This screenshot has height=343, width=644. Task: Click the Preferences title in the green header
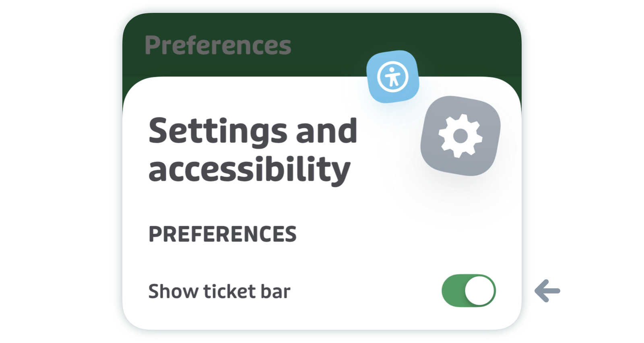tap(218, 45)
